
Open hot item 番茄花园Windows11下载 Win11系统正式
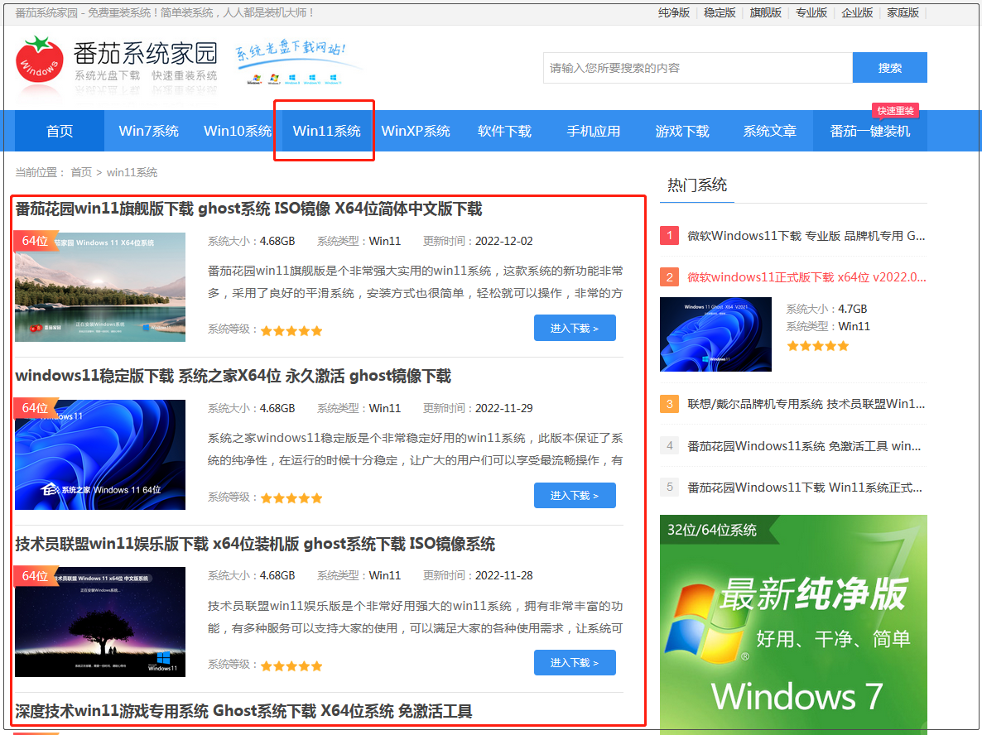click(805, 488)
